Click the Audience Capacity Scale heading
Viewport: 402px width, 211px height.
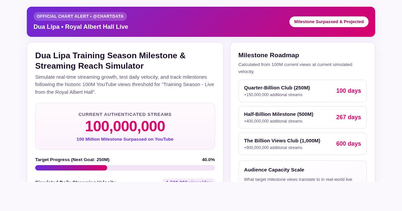tap(274, 170)
